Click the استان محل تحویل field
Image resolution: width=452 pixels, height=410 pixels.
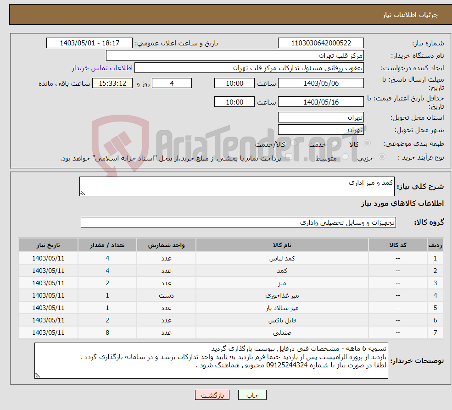pos(321,117)
